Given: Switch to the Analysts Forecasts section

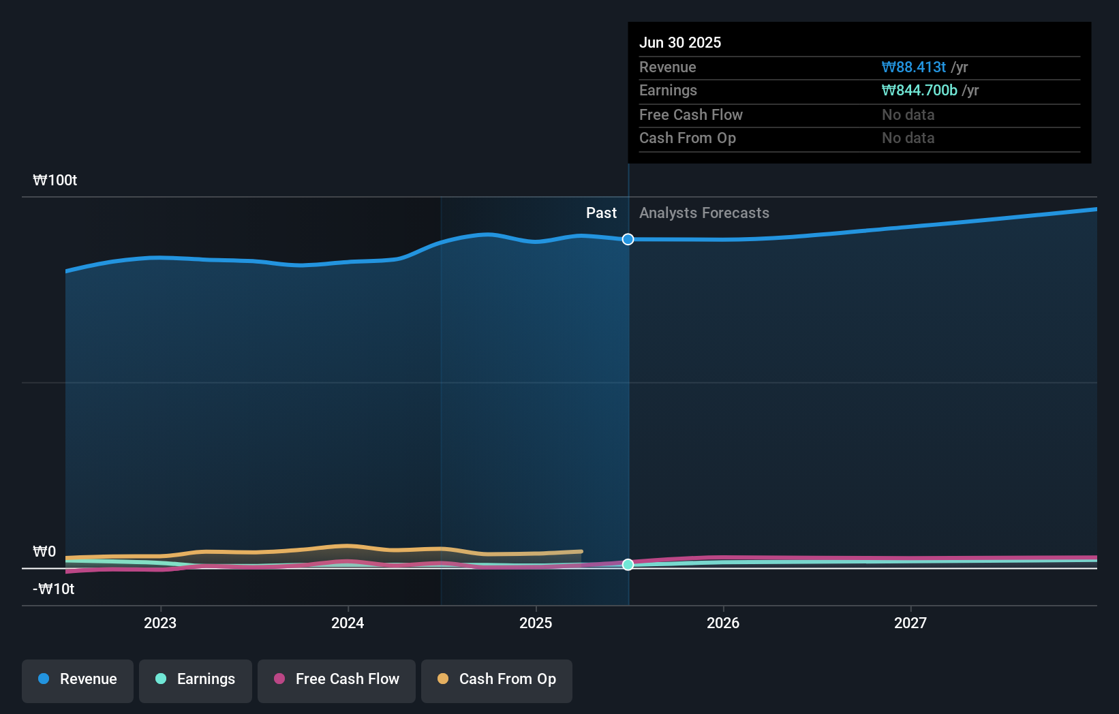Looking at the screenshot, I should click(704, 213).
